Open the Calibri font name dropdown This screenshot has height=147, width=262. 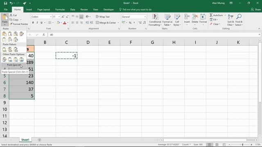coord(51,17)
